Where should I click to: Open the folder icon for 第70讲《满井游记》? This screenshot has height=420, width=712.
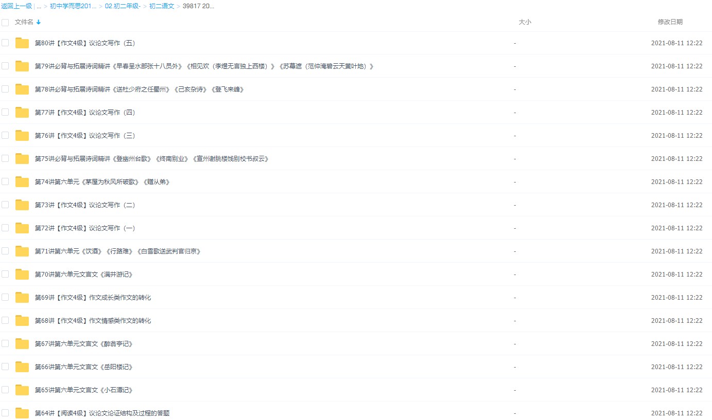click(21, 274)
